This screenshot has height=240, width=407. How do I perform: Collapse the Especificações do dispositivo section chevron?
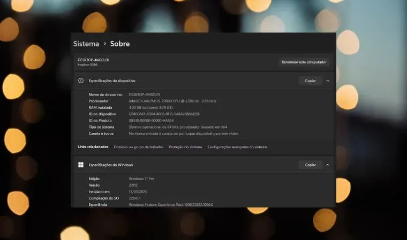(328, 81)
